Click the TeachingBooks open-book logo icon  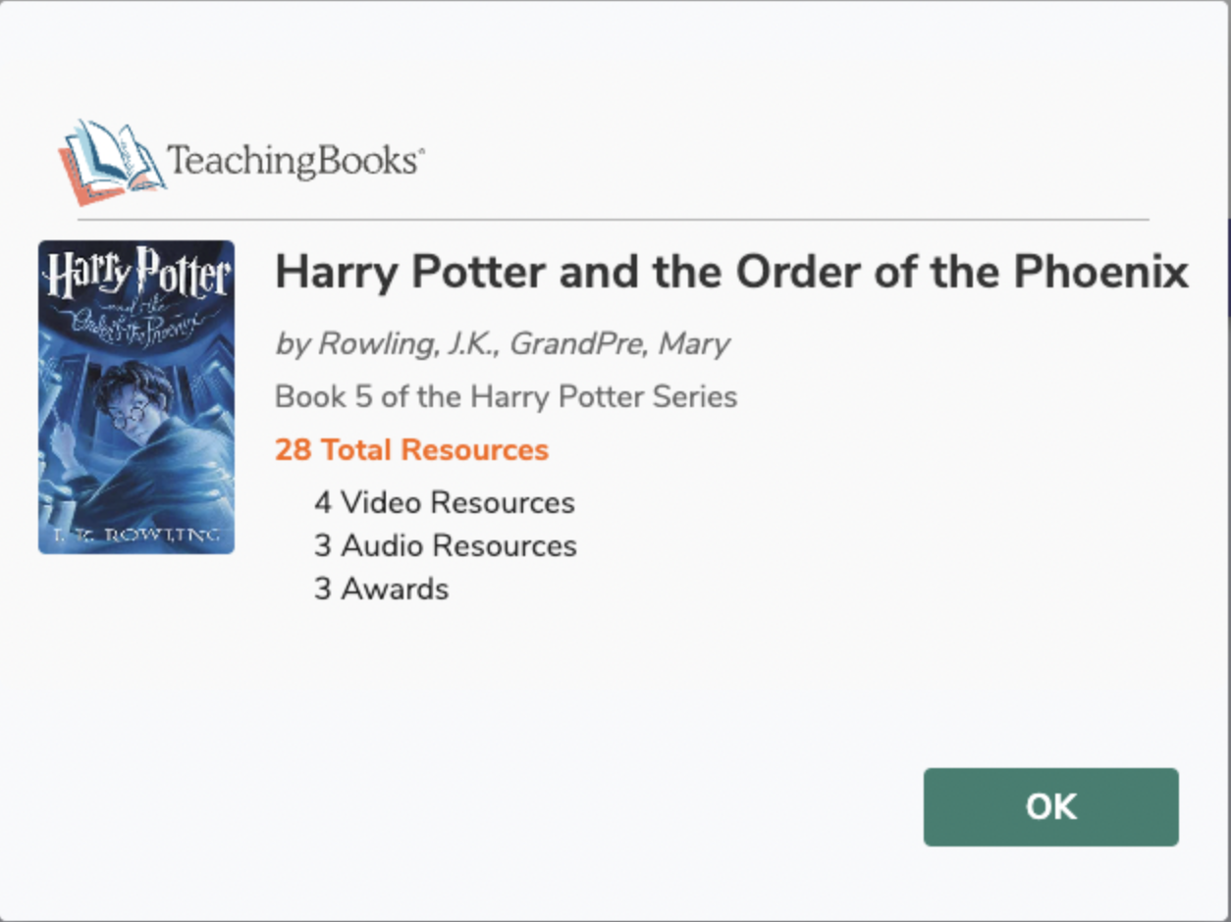point(110,161)
